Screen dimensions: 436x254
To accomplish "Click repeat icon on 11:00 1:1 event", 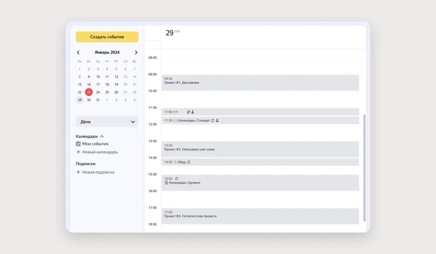I will (188, 112).
